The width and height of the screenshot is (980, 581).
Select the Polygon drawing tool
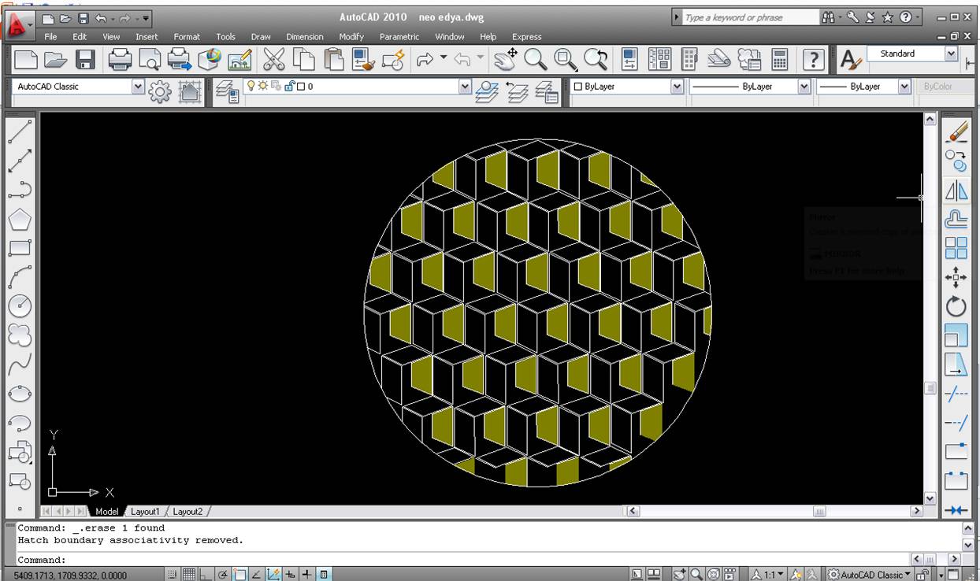click(x=20, y=219)
